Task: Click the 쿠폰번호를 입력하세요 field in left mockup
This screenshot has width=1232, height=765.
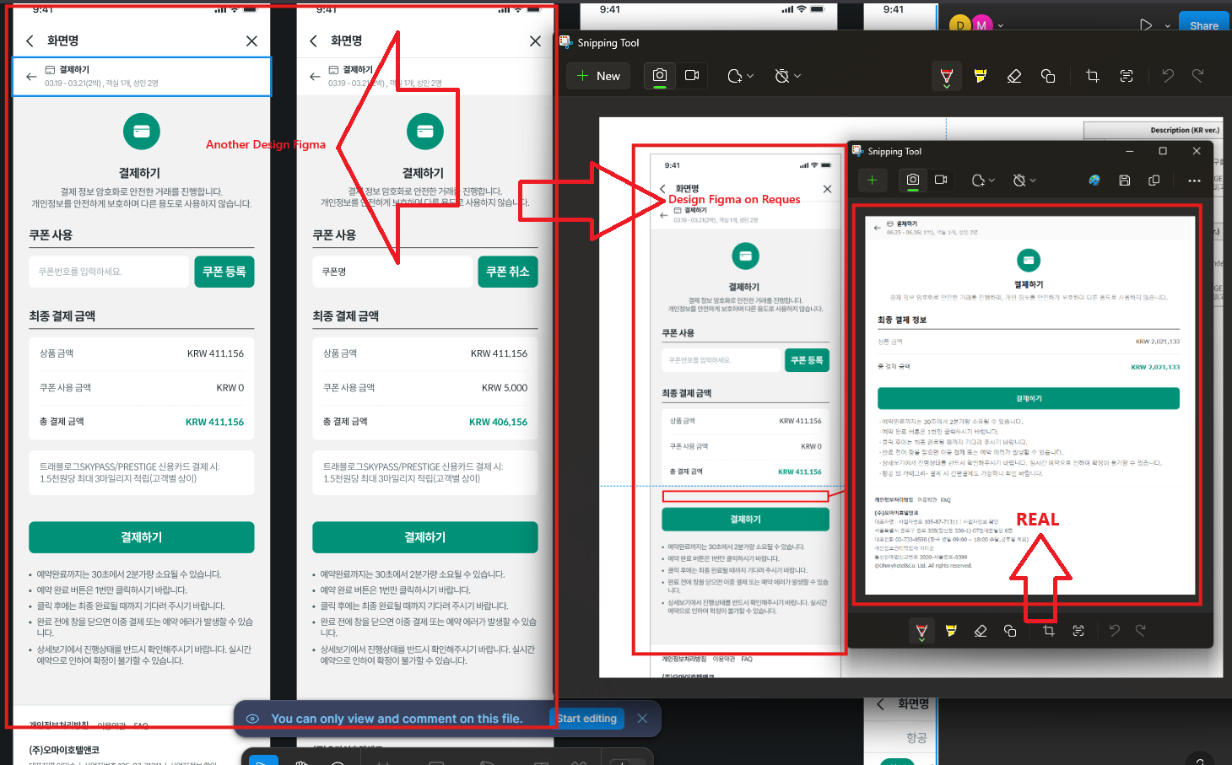Action: [x=109, y=272]
